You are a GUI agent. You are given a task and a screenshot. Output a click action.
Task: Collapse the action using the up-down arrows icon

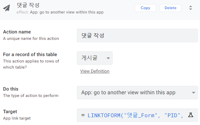(x=191, y=8)
